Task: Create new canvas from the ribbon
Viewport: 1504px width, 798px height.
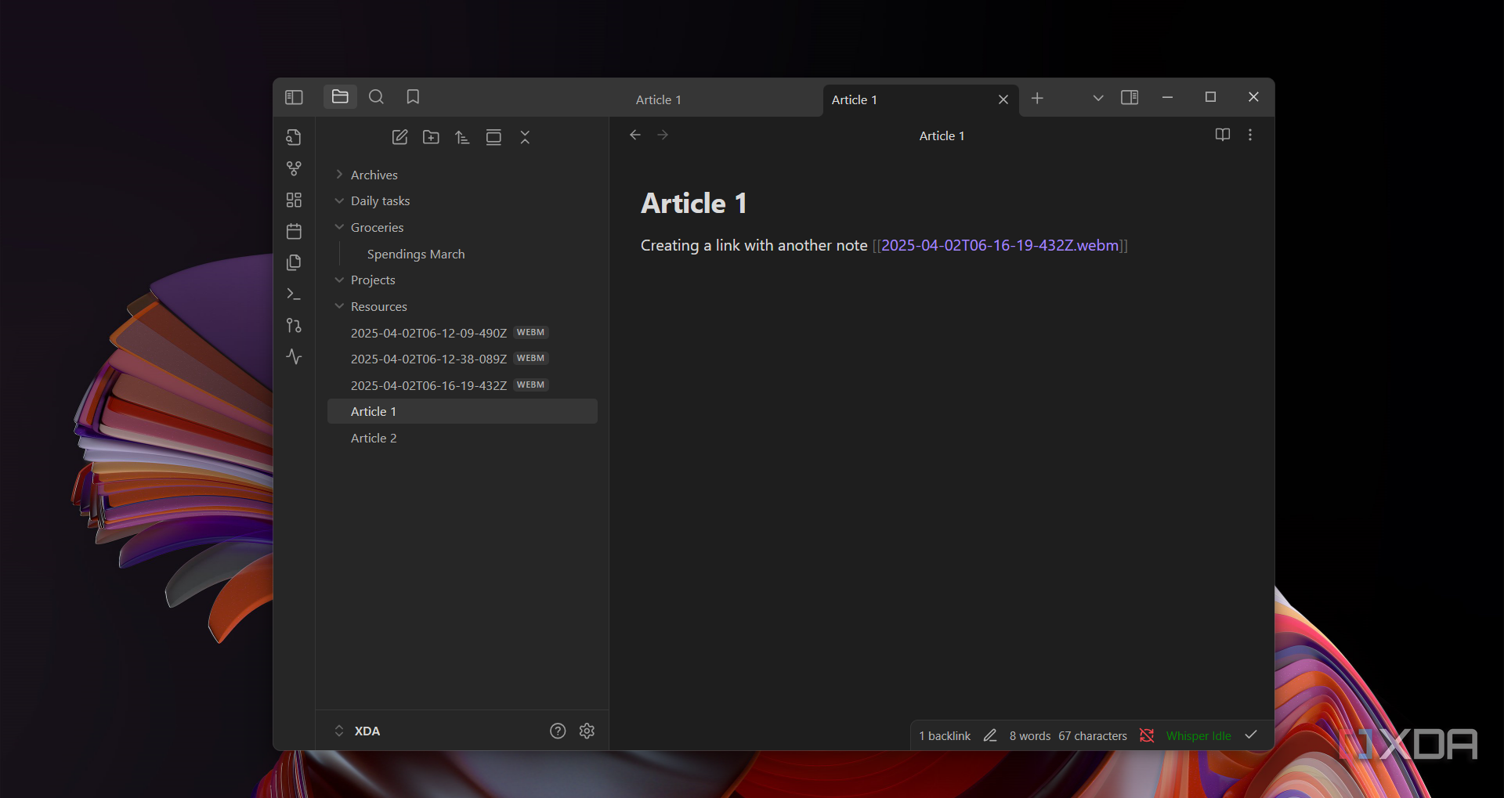Action: [x=294, y=200]
